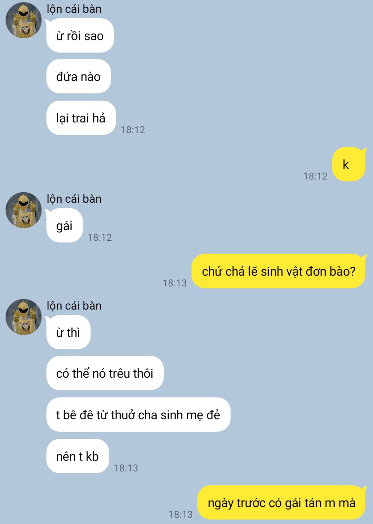The height and width of the screenshot is (524, 373).
Task: Select the 'nên t kb' message bubble
Action: point(77,456)
